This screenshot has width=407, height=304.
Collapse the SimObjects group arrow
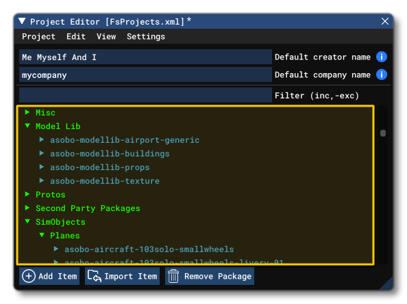click(x=27, y=221)
